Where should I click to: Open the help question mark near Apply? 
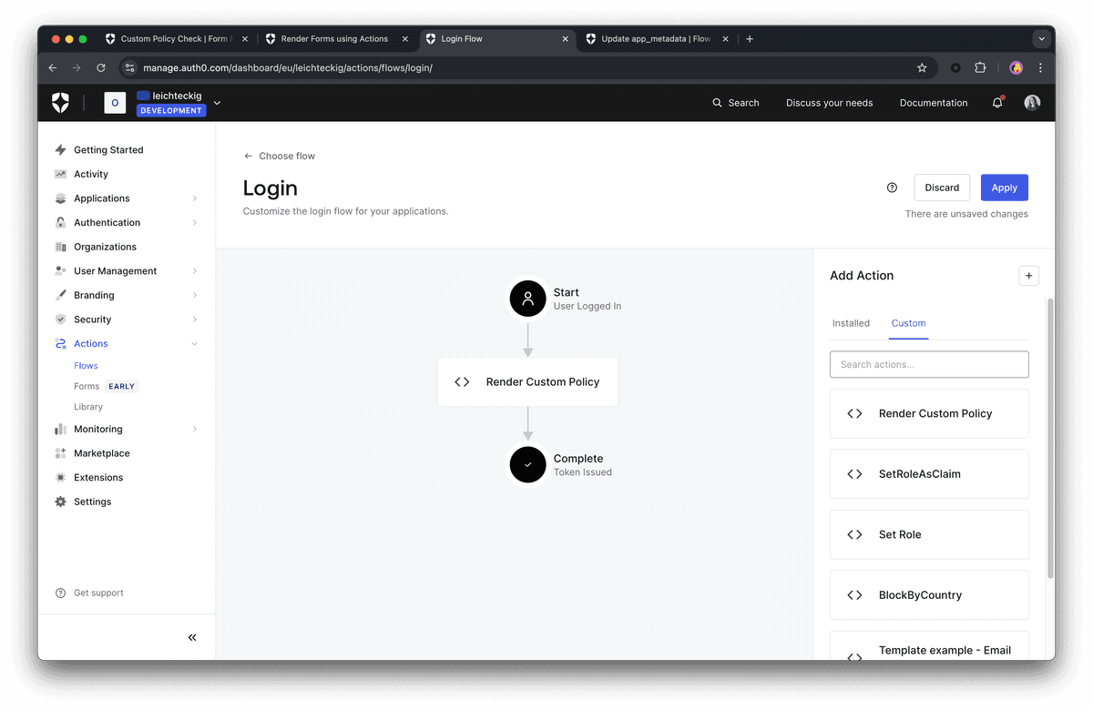point(892,187)
